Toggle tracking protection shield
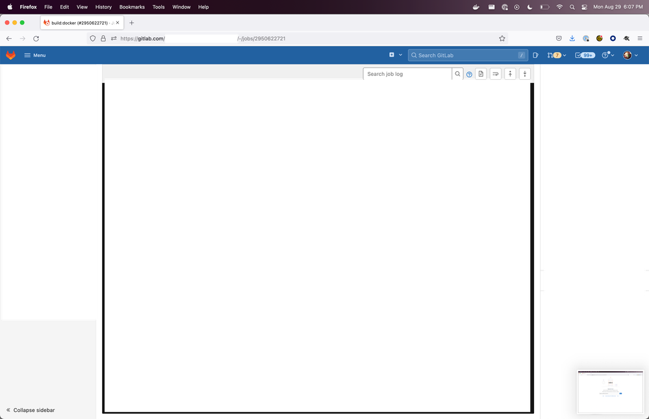This screenshot has width=649, height=419. tap(92, 38)
